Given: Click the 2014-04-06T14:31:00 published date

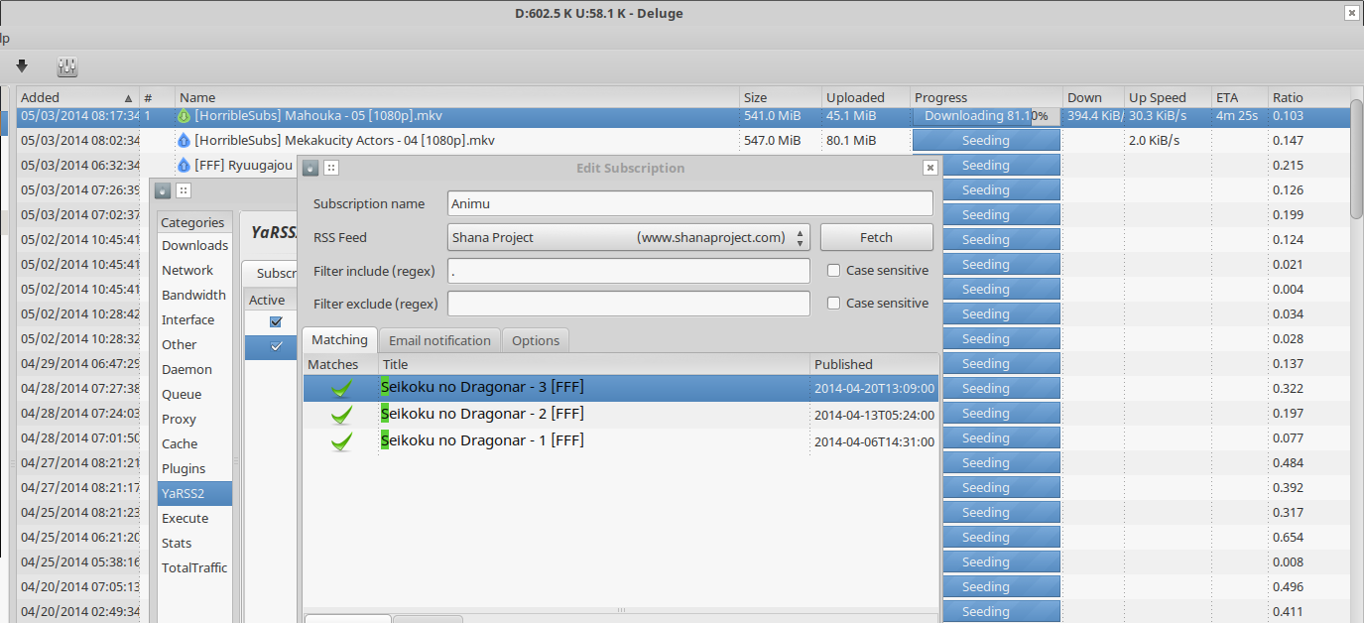Looking at the screenshot, I should pos(874,441).
